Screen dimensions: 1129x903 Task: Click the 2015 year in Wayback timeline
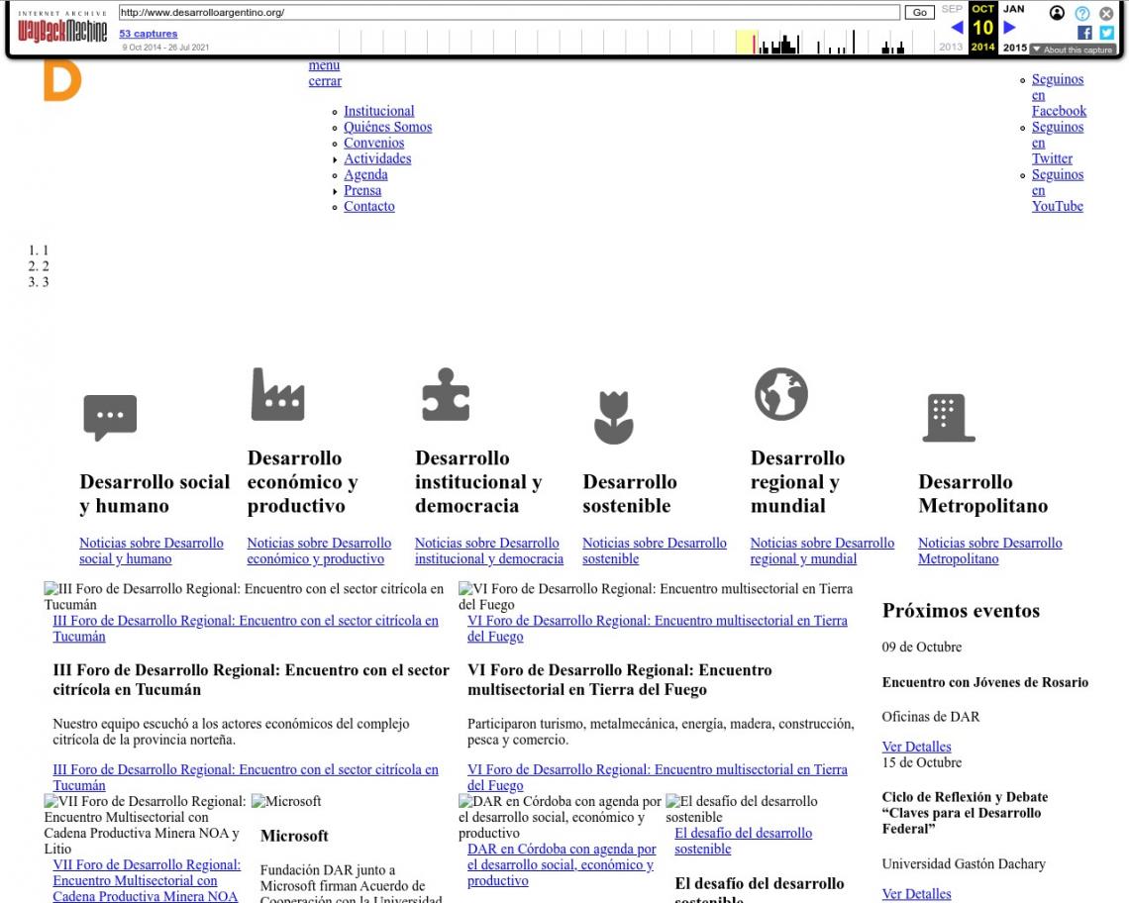click(1014, 47)
